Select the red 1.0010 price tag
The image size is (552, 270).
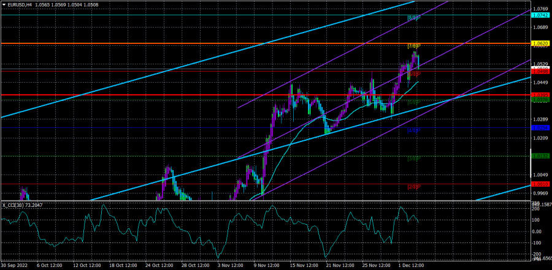540,184
